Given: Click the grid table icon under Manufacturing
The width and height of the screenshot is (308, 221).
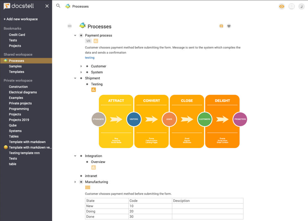Looking at the screenshot, I should 88,187.
